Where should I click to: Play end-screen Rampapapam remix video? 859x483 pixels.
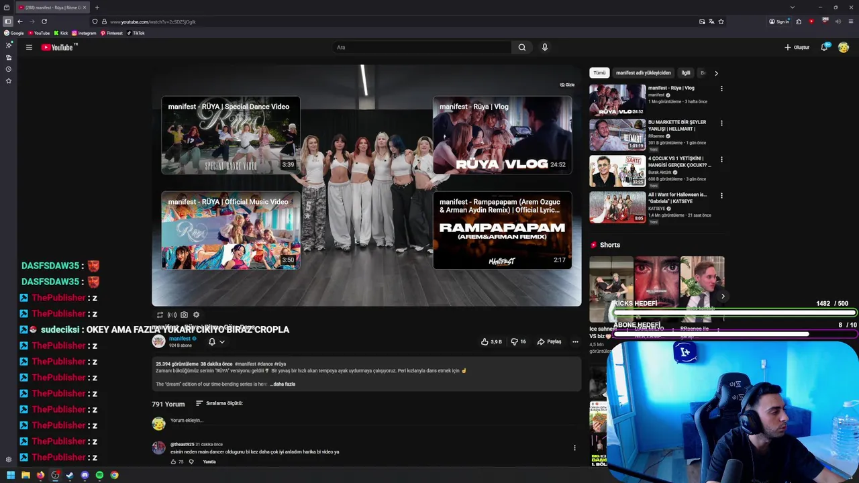point(502,230)
